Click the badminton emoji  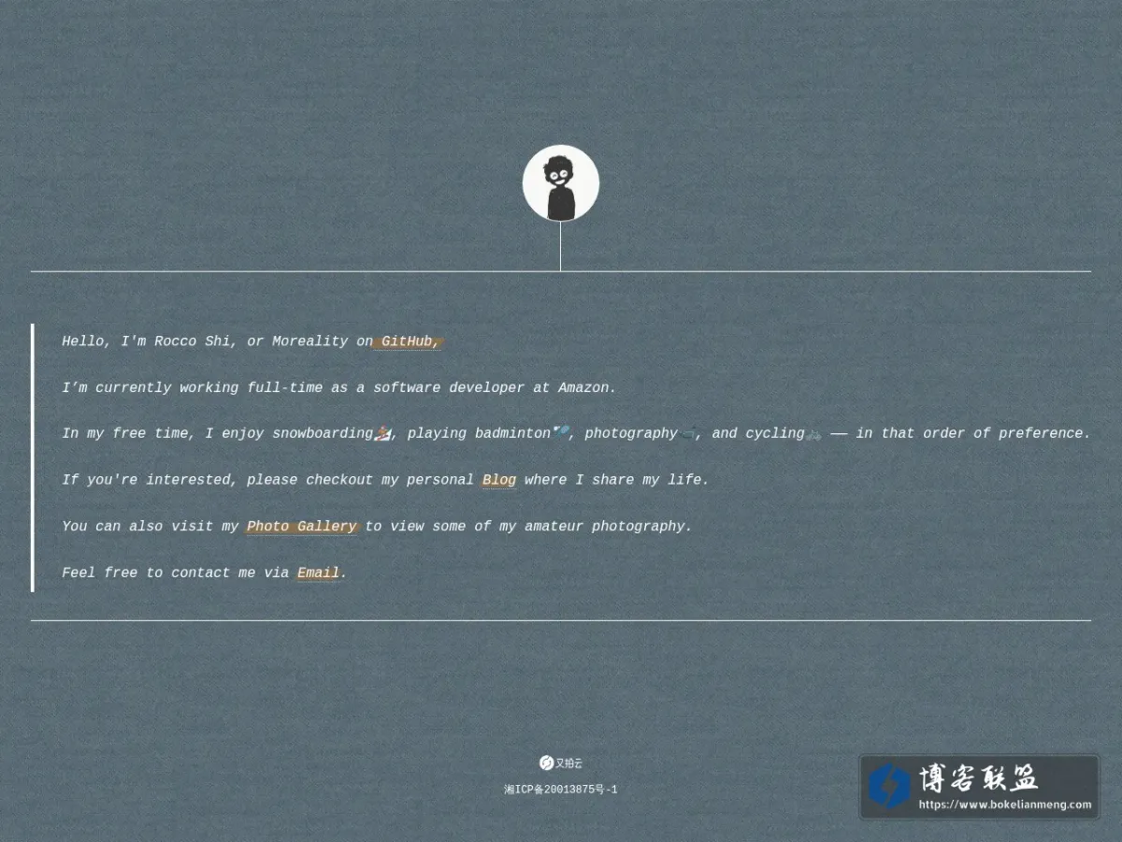tap(560, 432)
